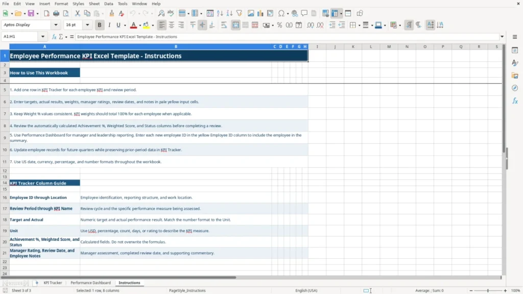Open font color dropdown arrow
Viewport: 523px width, 294px height.
(139, 26)
